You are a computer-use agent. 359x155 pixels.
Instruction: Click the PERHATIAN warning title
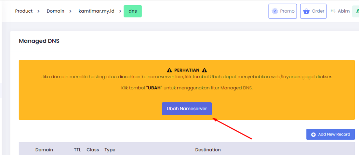187,70
